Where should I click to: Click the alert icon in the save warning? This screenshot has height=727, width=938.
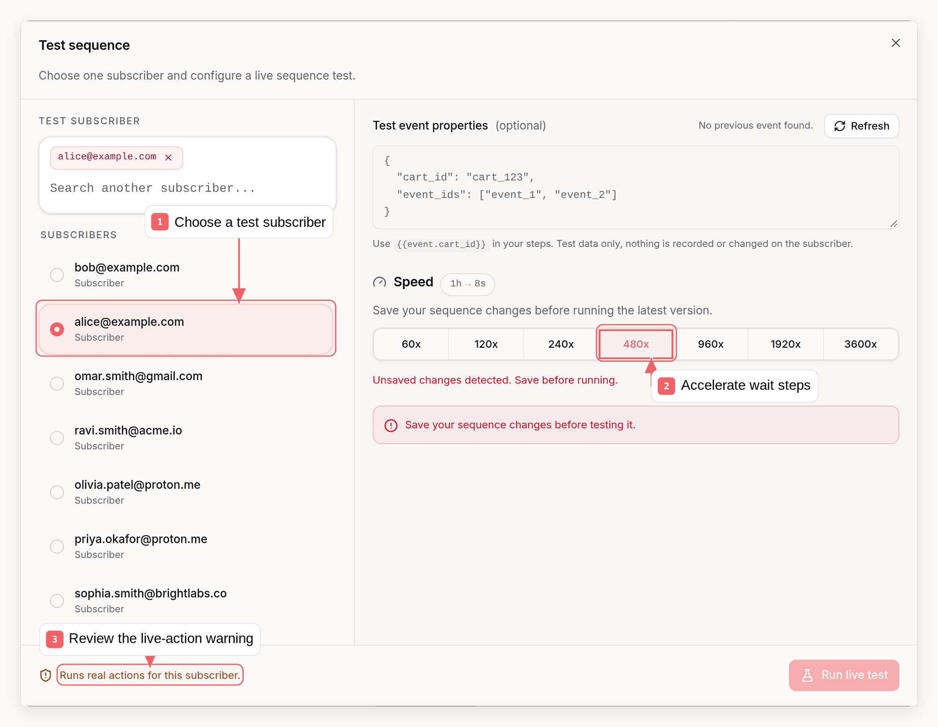tap(391, 425)
